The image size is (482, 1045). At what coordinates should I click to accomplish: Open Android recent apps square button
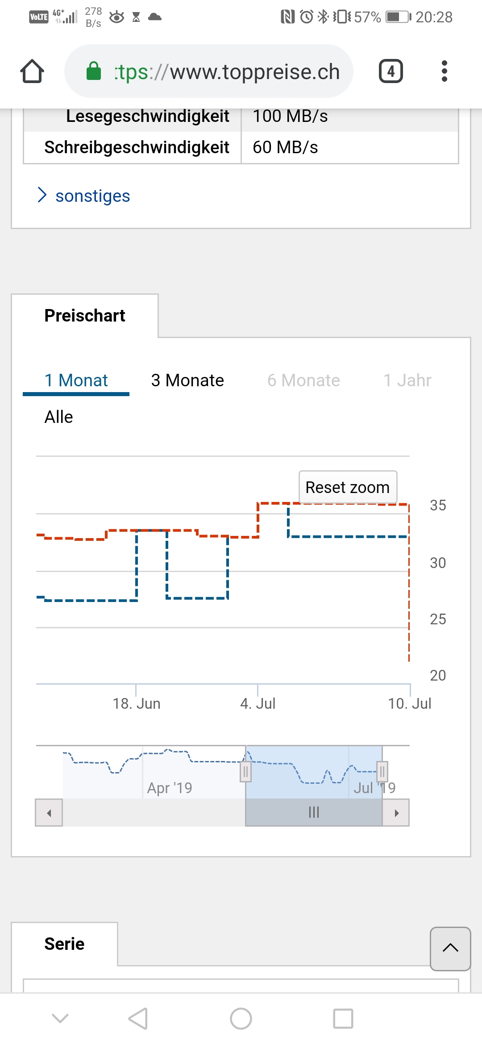[343, 1019]
